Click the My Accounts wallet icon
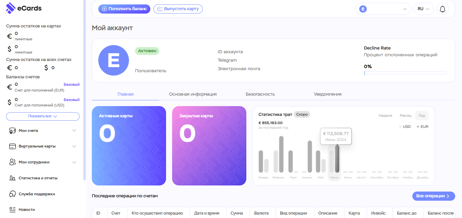Viewport: 462px width, 218px height. [x=13, y=131]
